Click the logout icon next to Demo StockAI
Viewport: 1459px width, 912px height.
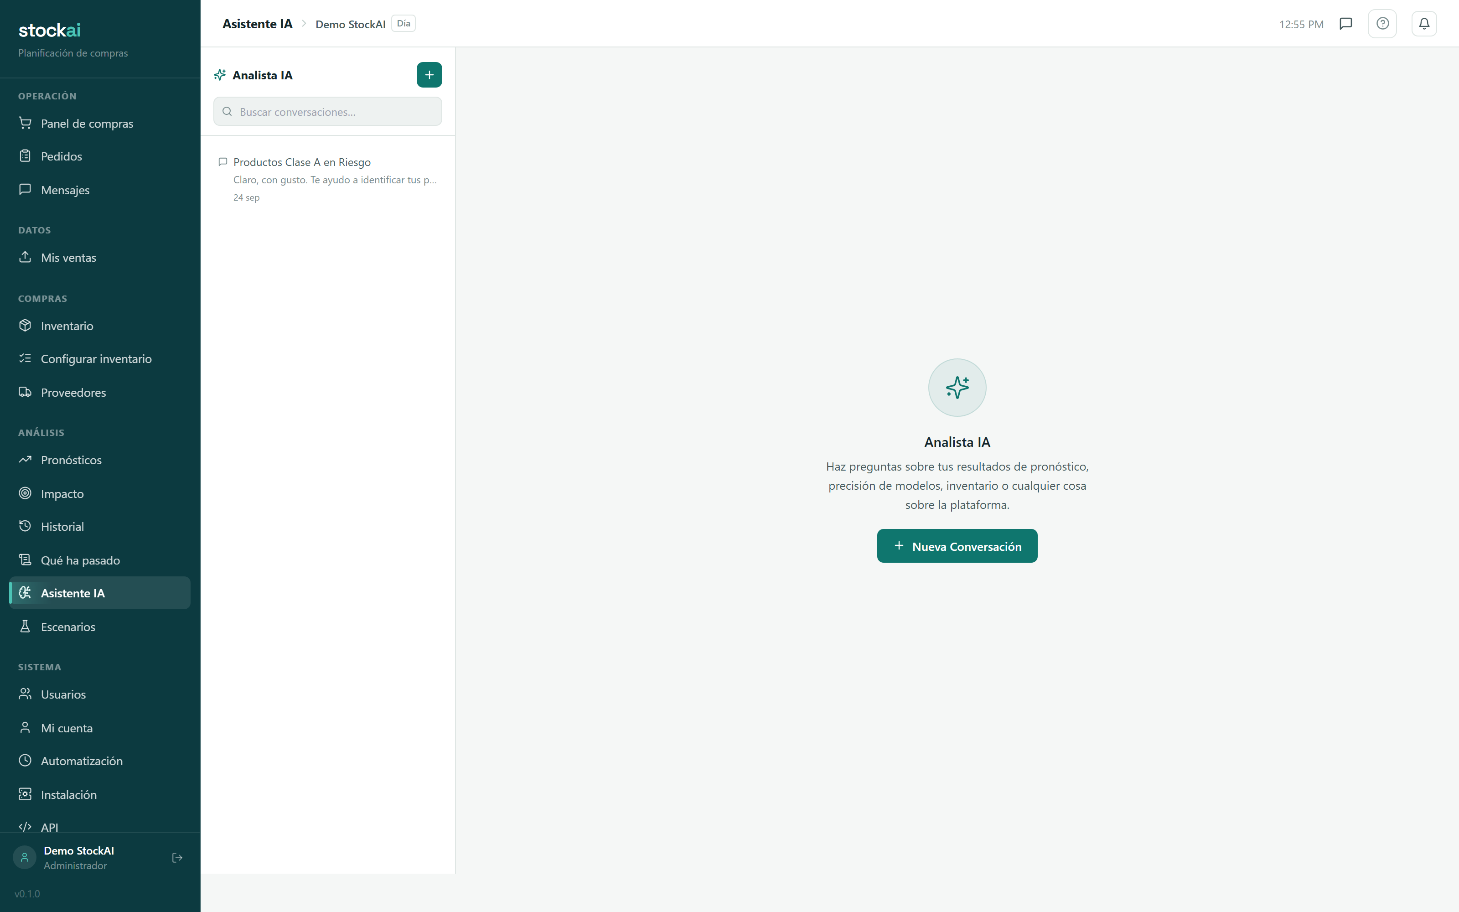click(177, 858)
